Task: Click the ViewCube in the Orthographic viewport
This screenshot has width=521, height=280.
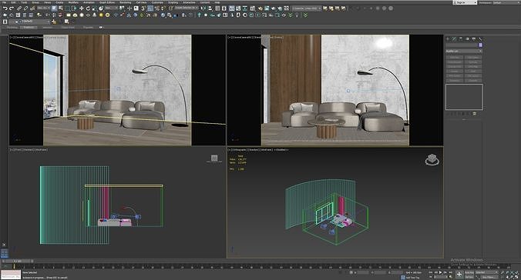Action: click(x=432, y=160)
